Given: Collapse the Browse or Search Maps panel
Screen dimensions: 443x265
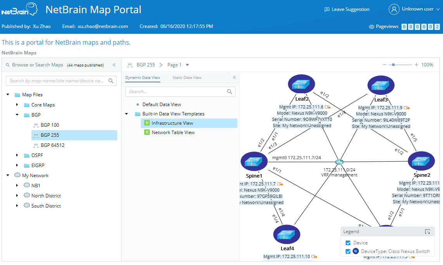Looking at the screenshot, I should pos(114,65).
